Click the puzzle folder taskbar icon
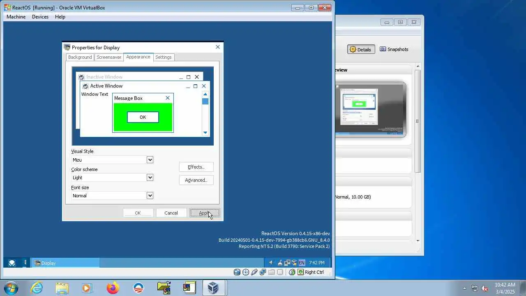Viewport: 526px width, 296px height. [164, 288]
